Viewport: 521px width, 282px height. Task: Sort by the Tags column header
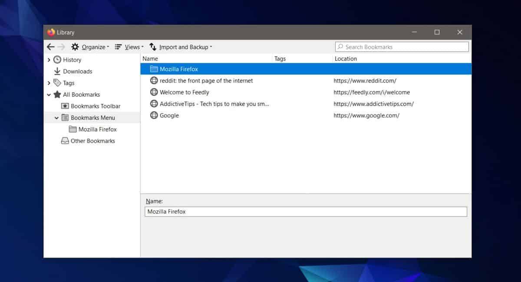tap(303, 59)
